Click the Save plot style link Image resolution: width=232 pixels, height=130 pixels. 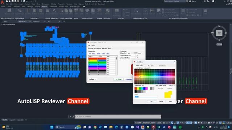(x=108, y=54)
